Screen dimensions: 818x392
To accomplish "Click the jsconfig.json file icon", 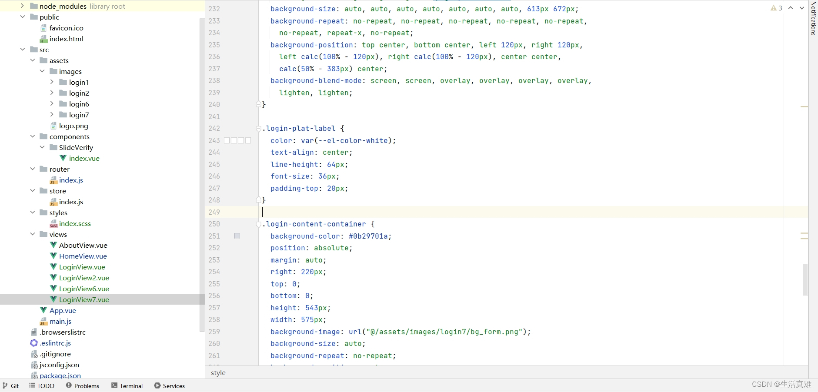I will (x=34, y=365).
